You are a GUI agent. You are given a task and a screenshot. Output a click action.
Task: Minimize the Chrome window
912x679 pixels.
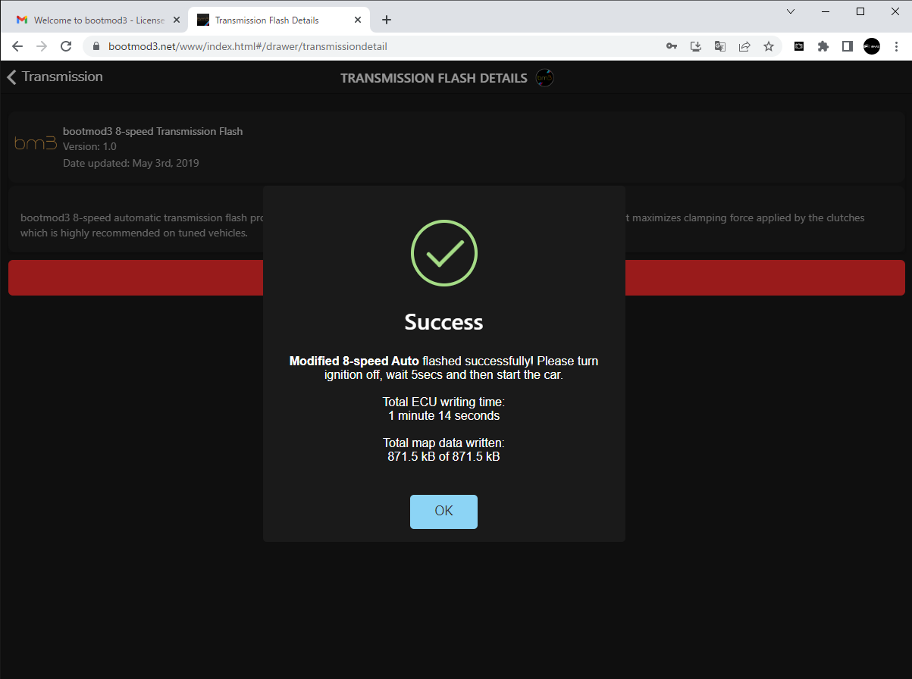tap(826, 11)
